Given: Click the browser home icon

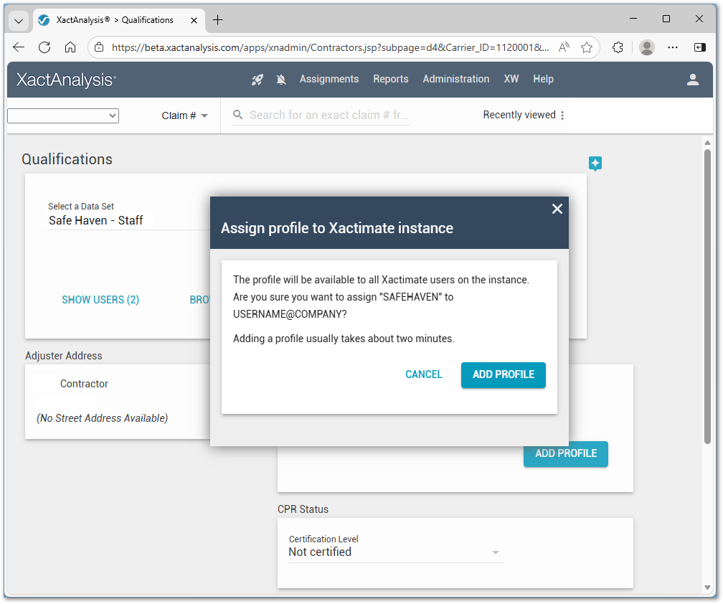Looking at the screenshot, I should [x=70, y=47].
